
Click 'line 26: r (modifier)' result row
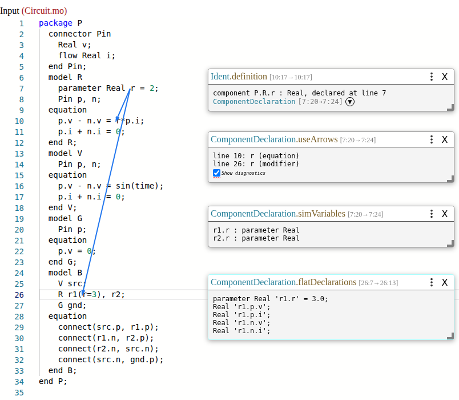(256, 163)
